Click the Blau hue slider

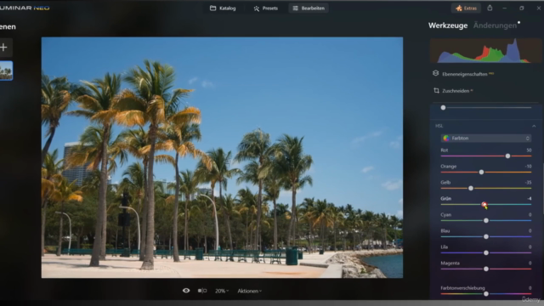coord(486,236)
